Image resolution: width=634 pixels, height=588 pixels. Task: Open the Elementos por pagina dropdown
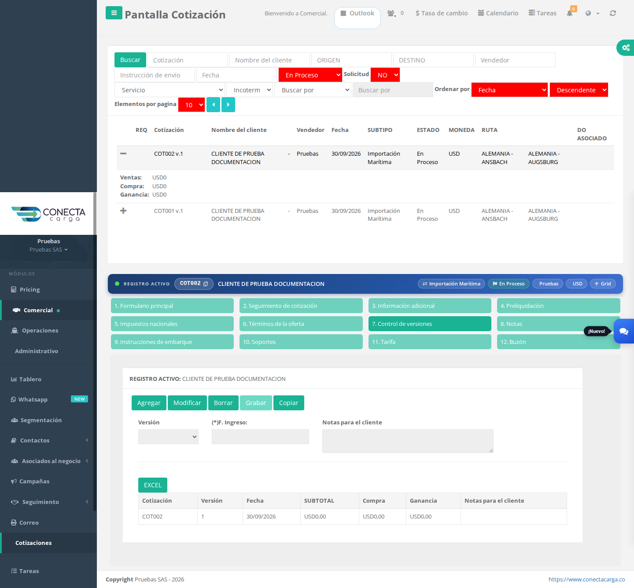coord(192,105)
